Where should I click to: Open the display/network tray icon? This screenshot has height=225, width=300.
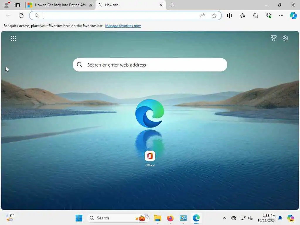243,218
